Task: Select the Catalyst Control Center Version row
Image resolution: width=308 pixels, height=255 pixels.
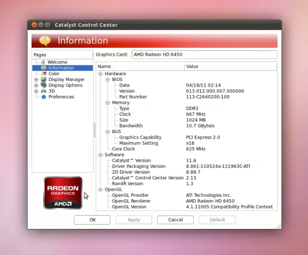Action: point(187,178)
